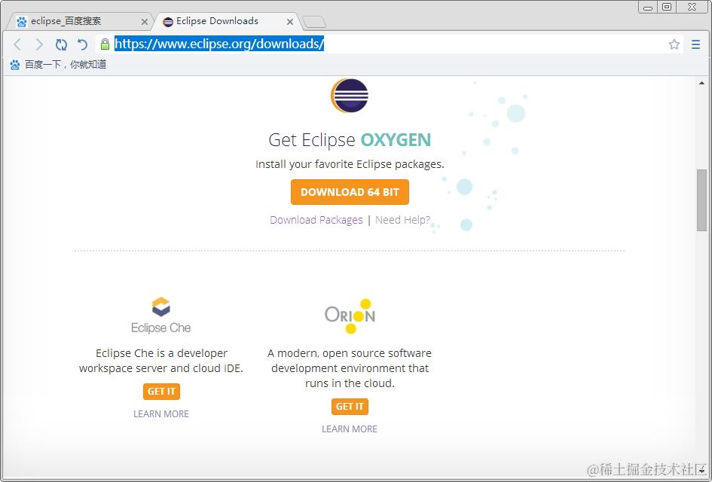Open the Download Packages link

pyautogui.click(x=316, y=220)
